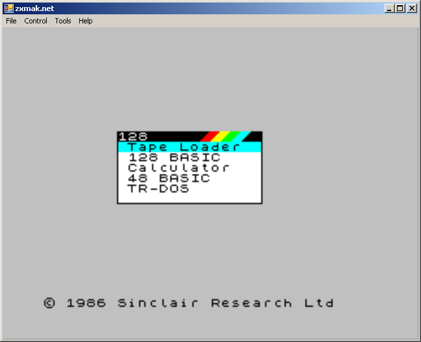Choose 128 BASIC from the Spectrum menu
The width and height of the screenshot is (421, 342).
174,157
